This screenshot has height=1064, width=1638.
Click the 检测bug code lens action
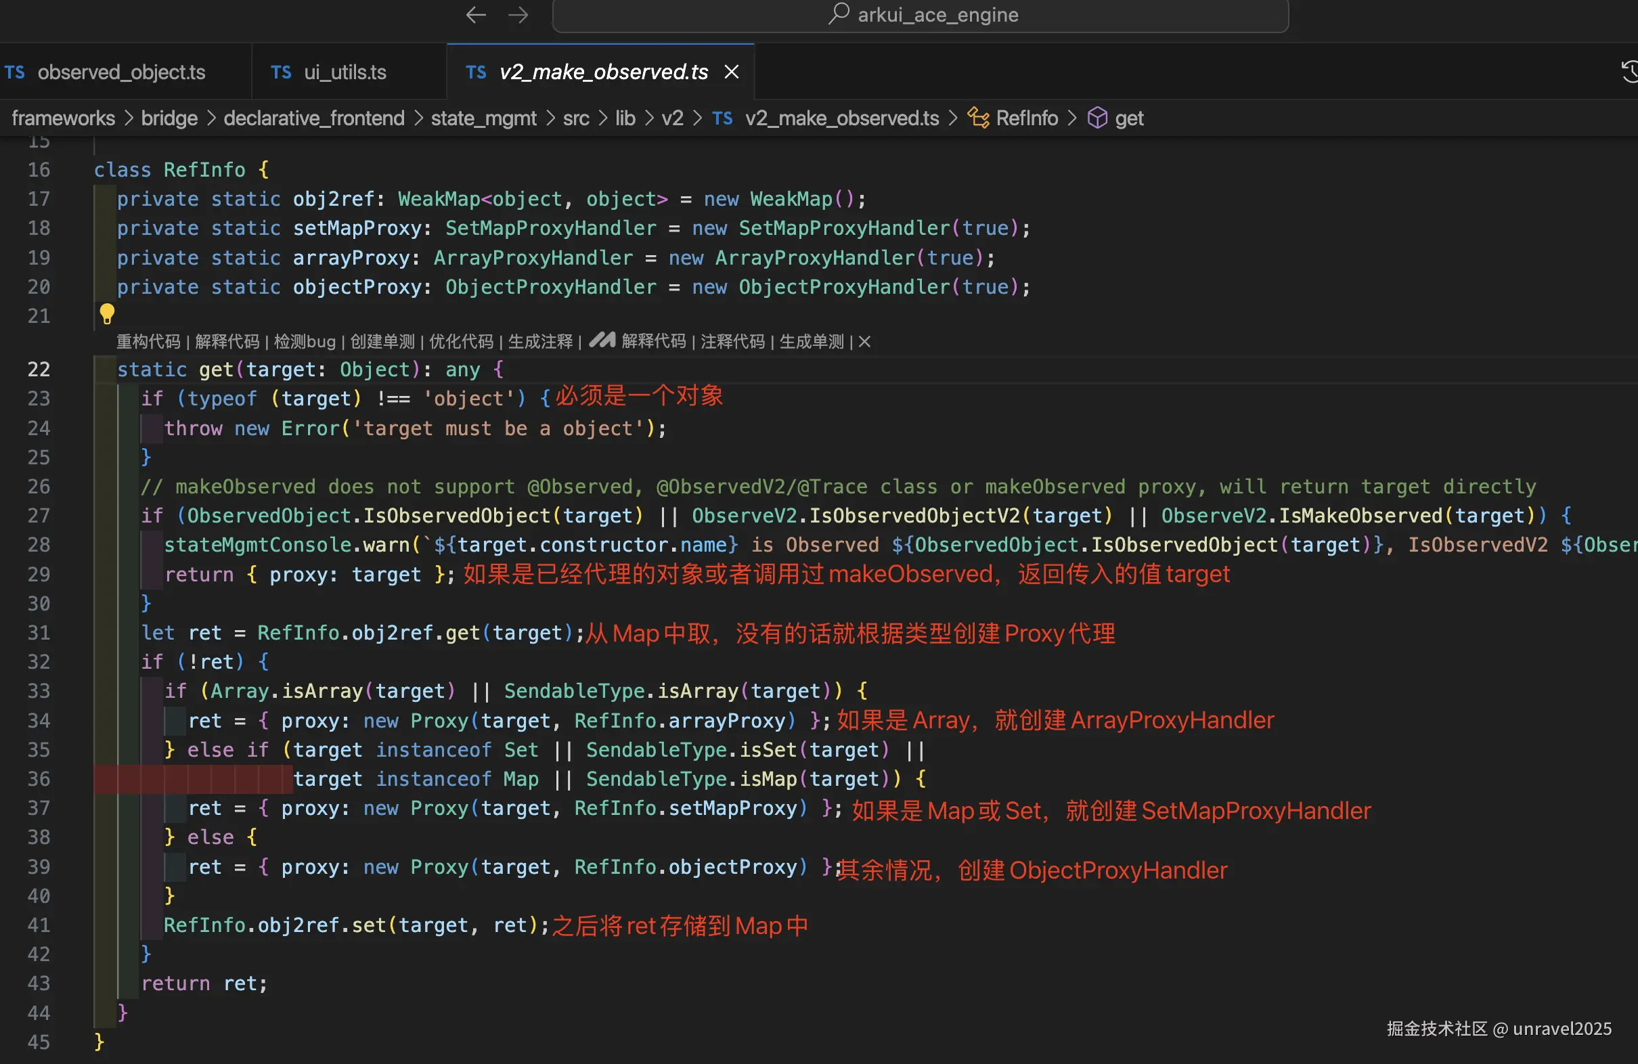[x=305, y=341]
